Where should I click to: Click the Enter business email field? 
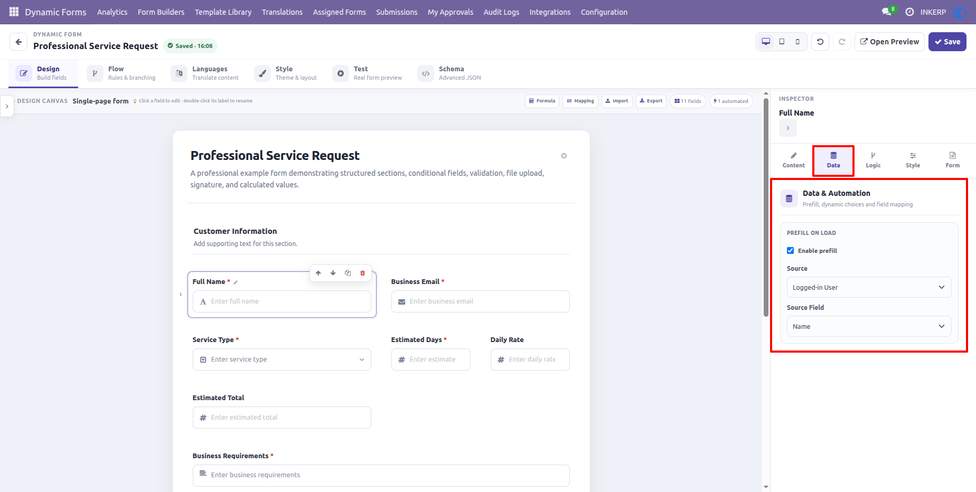point(481,301)
